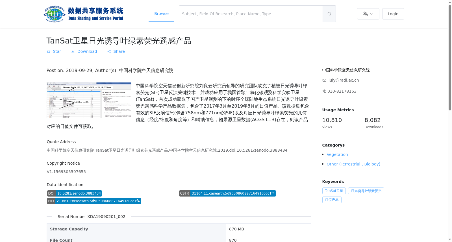
Task: Click the TanSat卫星 keyword tag
Action: [x=334, y=191]
